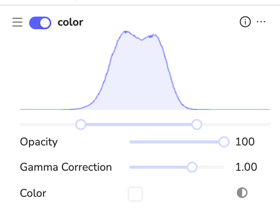Click the Color row label

tap(33, 193)
